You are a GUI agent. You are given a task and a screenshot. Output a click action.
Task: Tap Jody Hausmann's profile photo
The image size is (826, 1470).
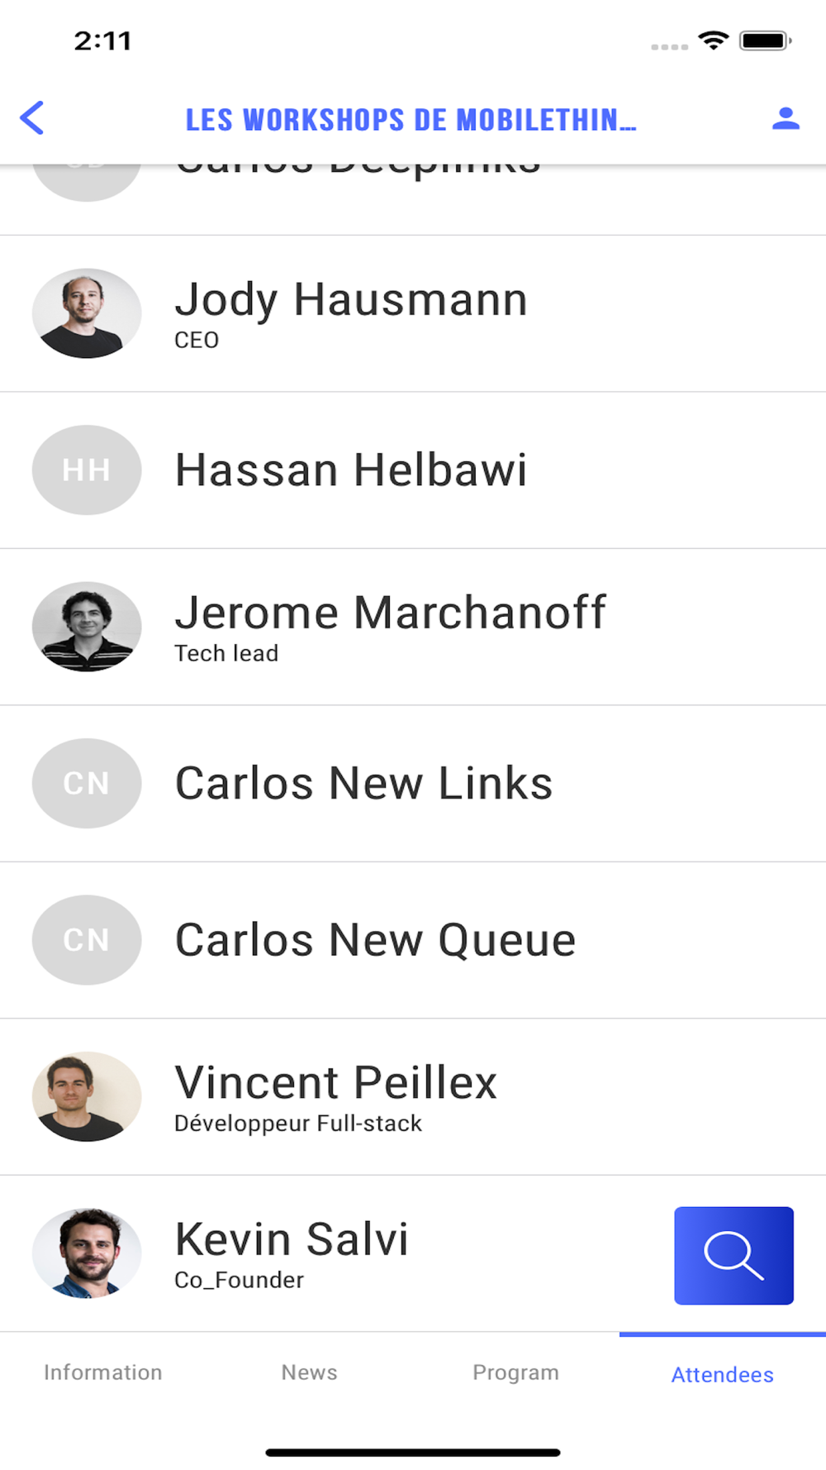click(87, 313)
